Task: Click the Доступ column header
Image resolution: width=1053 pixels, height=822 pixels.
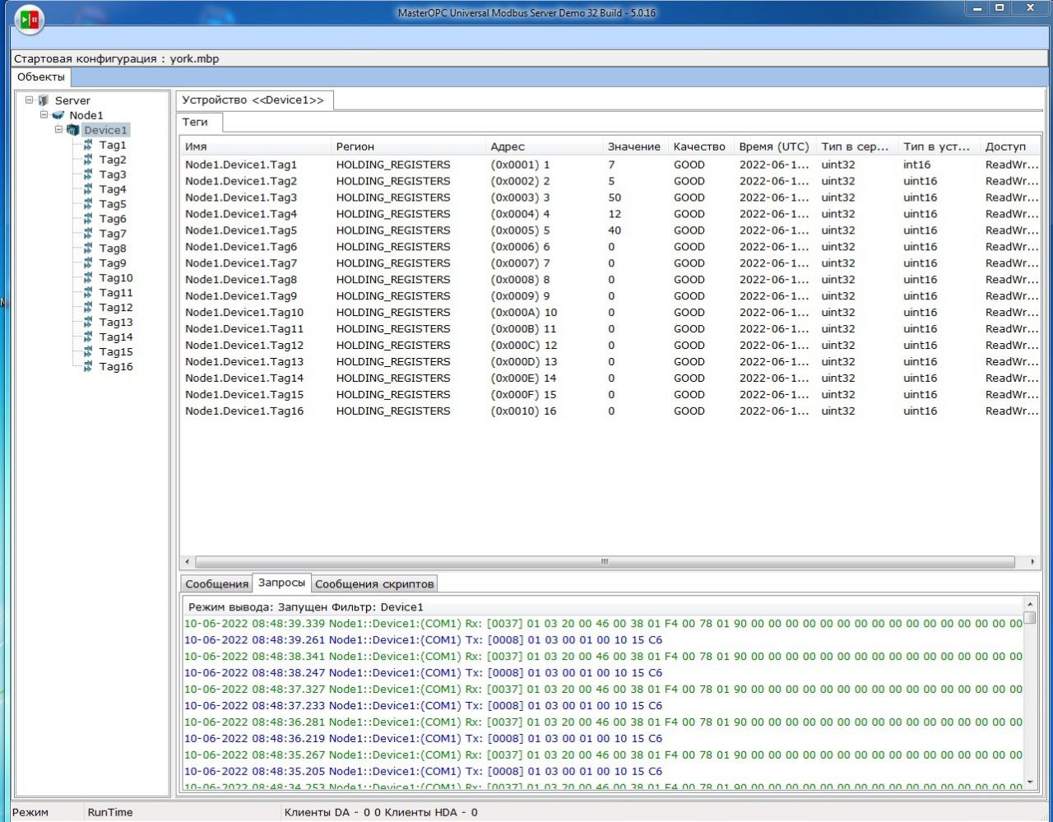Action: pyautogui.click(x=1009, y=146)
